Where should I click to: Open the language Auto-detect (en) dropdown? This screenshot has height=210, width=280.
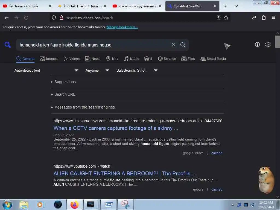tap(46, 70)
